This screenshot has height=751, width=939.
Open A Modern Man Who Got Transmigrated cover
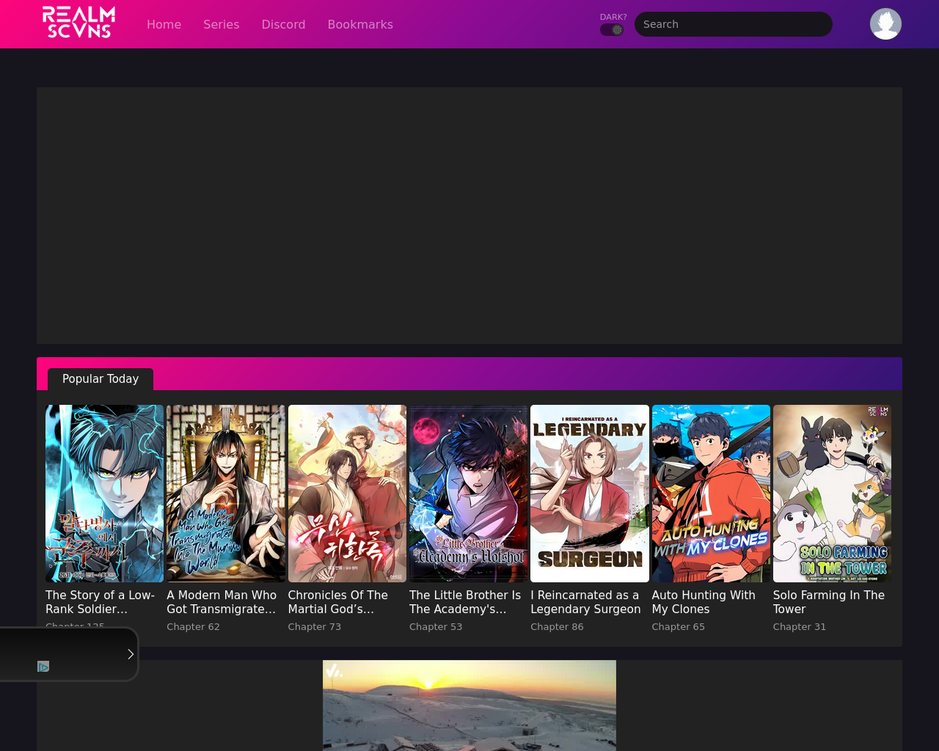pos(226,494)
